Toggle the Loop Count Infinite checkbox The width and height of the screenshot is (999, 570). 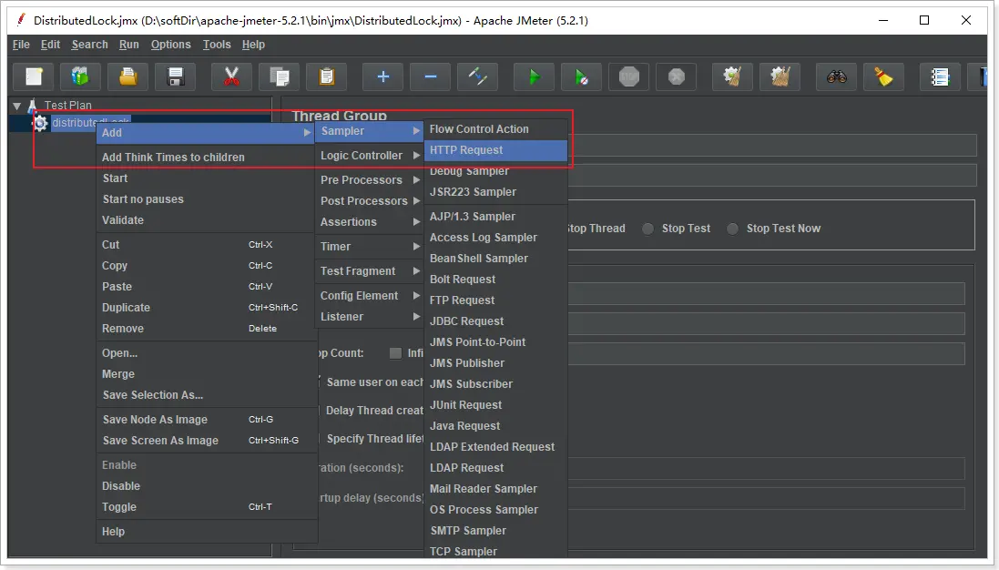pyautogui.click(x=395, y=352)
